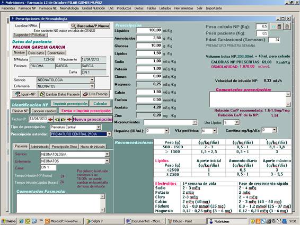Open the Neonatologia menu
Screen dimensions: 300x225
point(69,8)
